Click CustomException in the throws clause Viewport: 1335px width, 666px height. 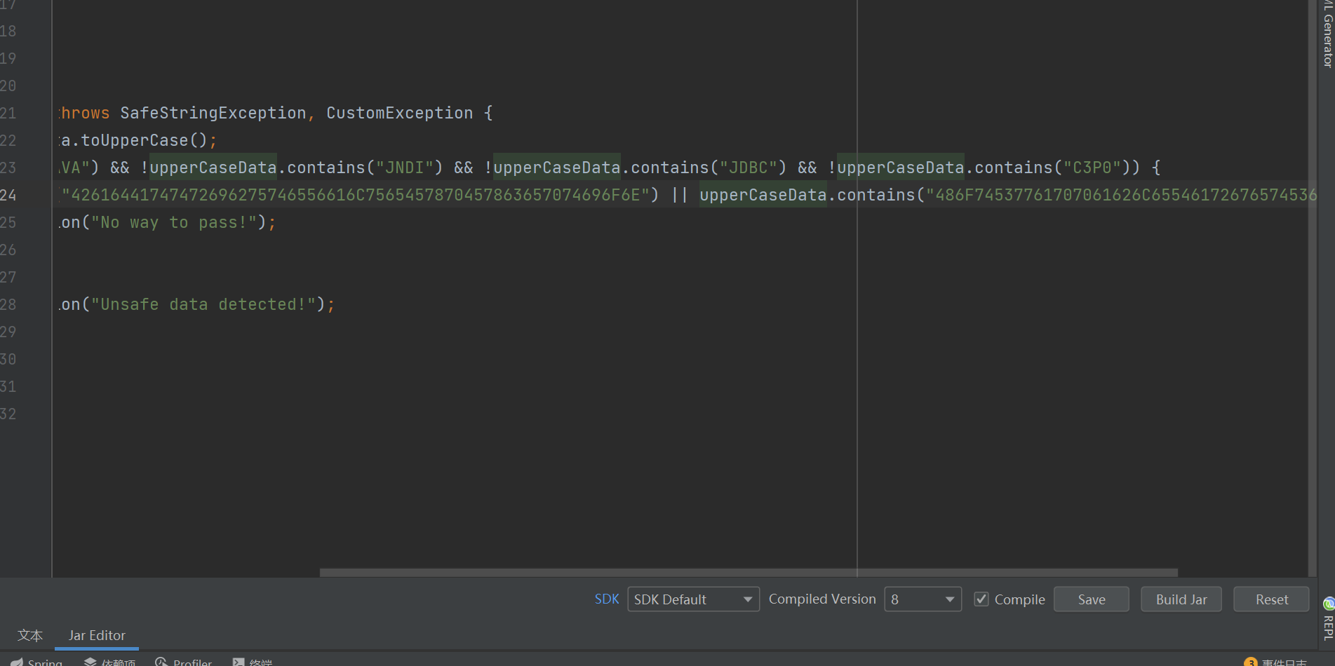(x=400, y=113)
